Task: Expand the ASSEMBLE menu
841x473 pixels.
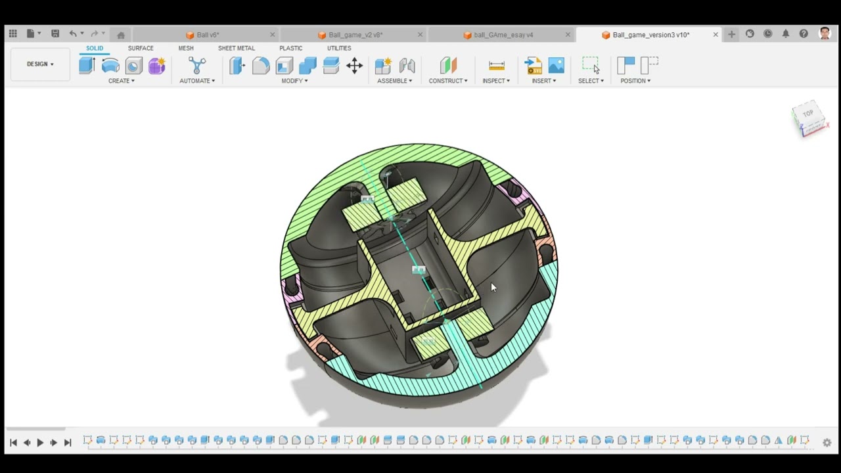Action: [395, 81]
